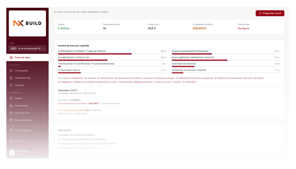Open the user menu dots beside Kiko Gamez
296x169 pixels.
coord(44,152)
